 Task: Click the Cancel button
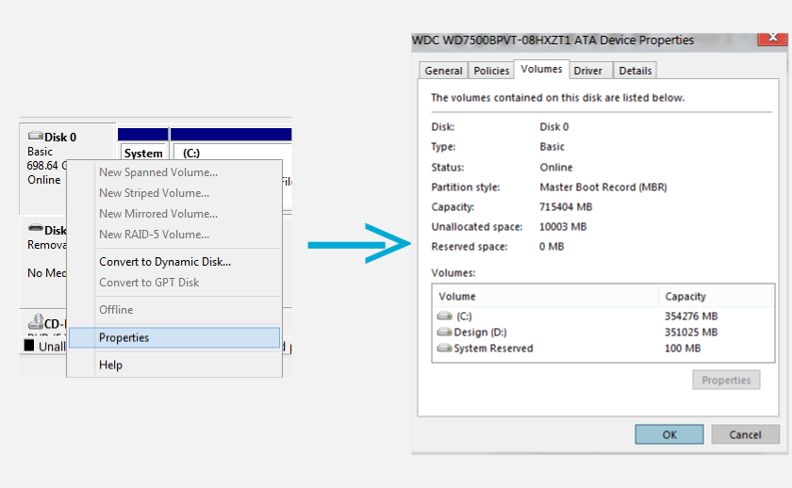coord(745,434)
